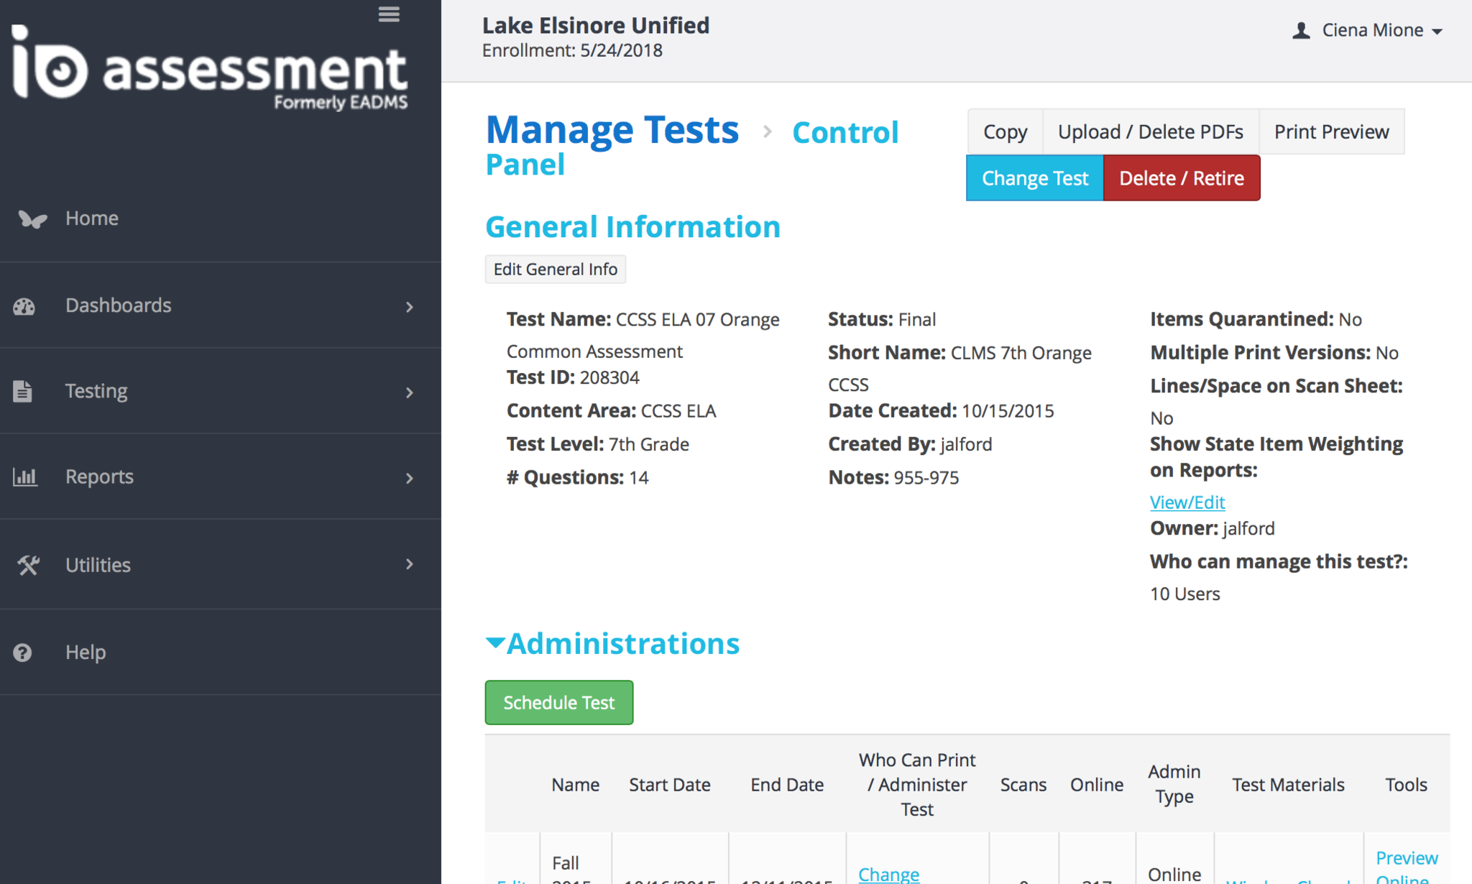Open the Ciena Mione user dropdown arrow
The width and height of the screenshot is (1472, 884).
[x=1437, y=32]
